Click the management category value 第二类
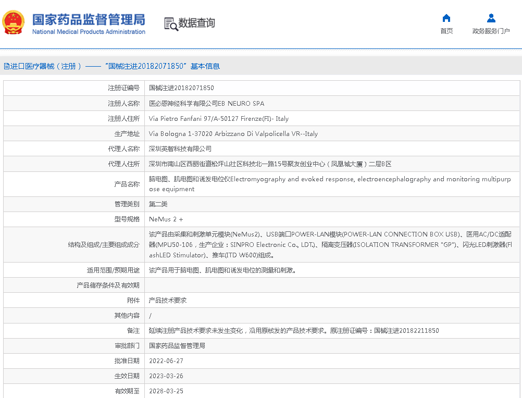The image size is (522, 398). (158, 204)
